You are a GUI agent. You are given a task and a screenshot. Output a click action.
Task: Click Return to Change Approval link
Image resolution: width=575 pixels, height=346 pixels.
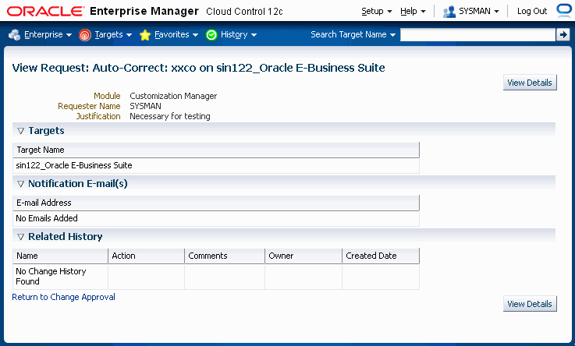click(x=63, y=297)
